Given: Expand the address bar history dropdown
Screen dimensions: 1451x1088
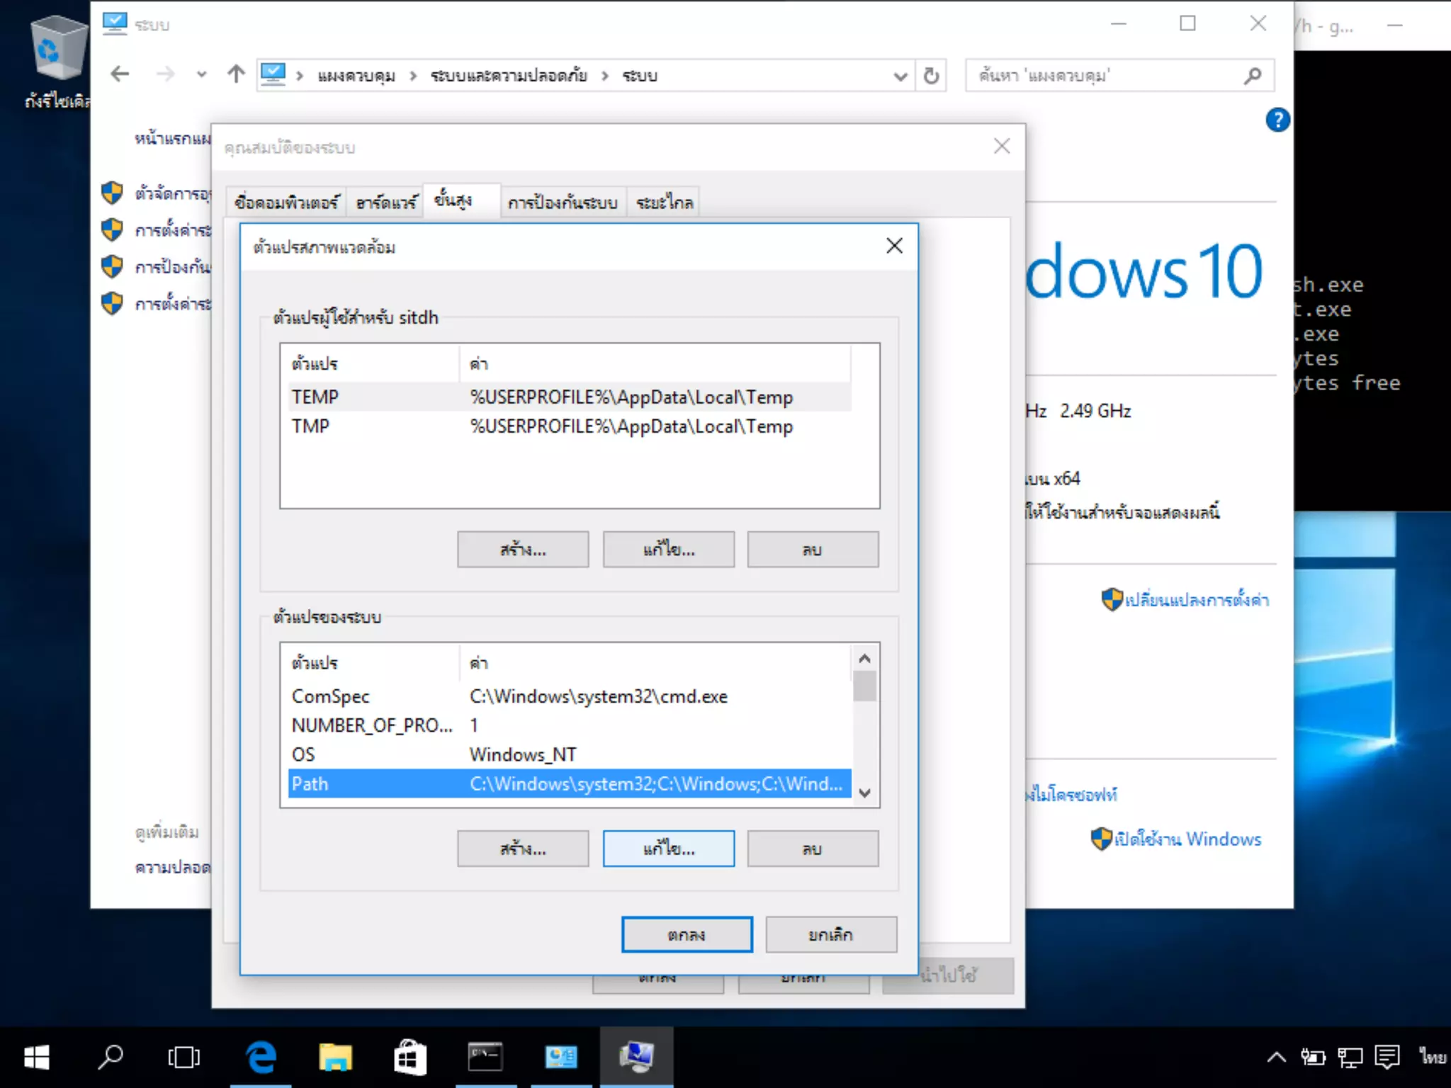Looking at the screenshot, I should click(900, 76).
